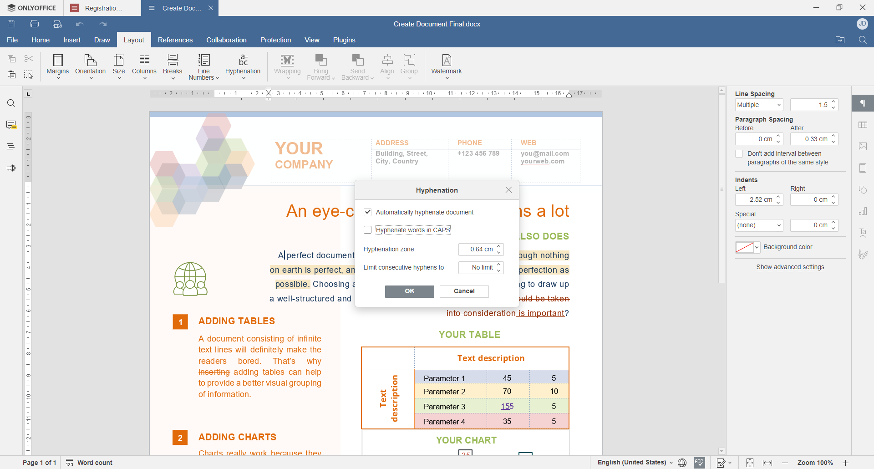Switch to the References tab

click(x=175, y=40)
